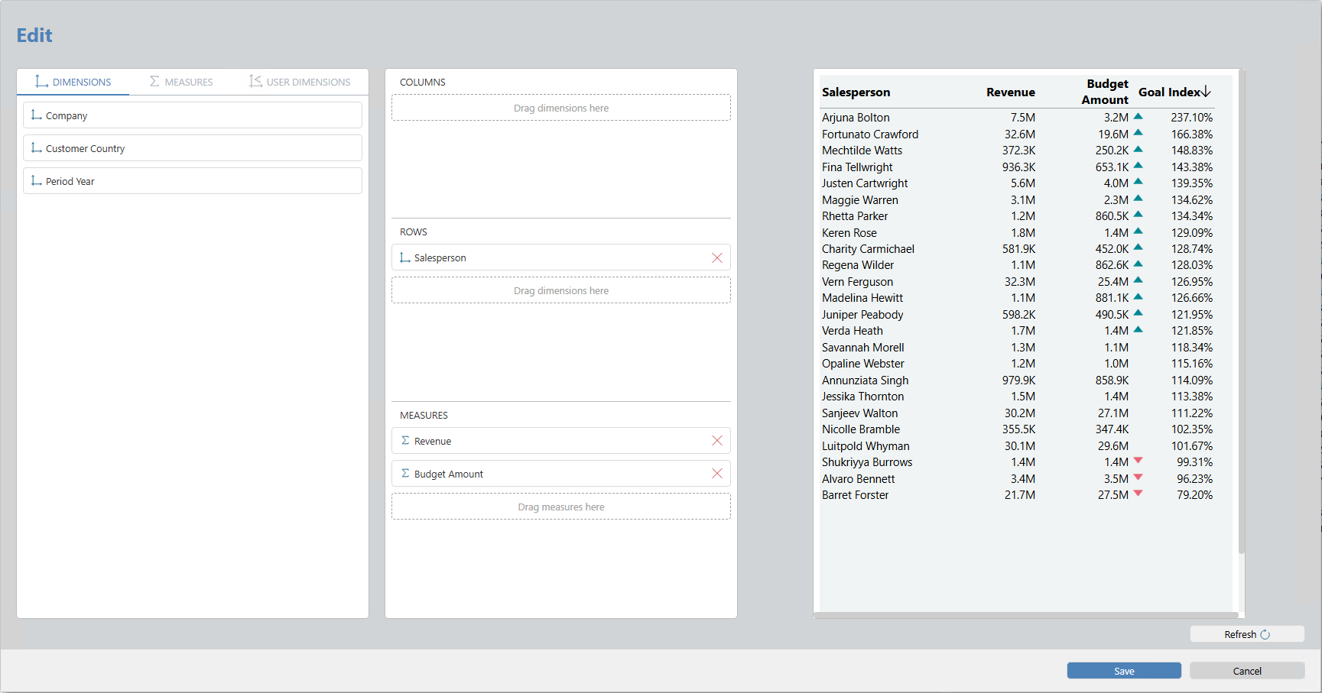Click down-arrow indicator for Barret Forster
Image resolution: width=1322 pixels, height=693 pixels.
pyautogui.click(x=1138, y=494)
